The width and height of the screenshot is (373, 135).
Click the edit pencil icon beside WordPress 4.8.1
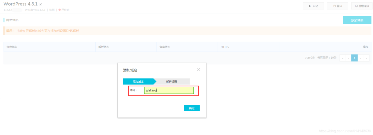click(41, 4)
